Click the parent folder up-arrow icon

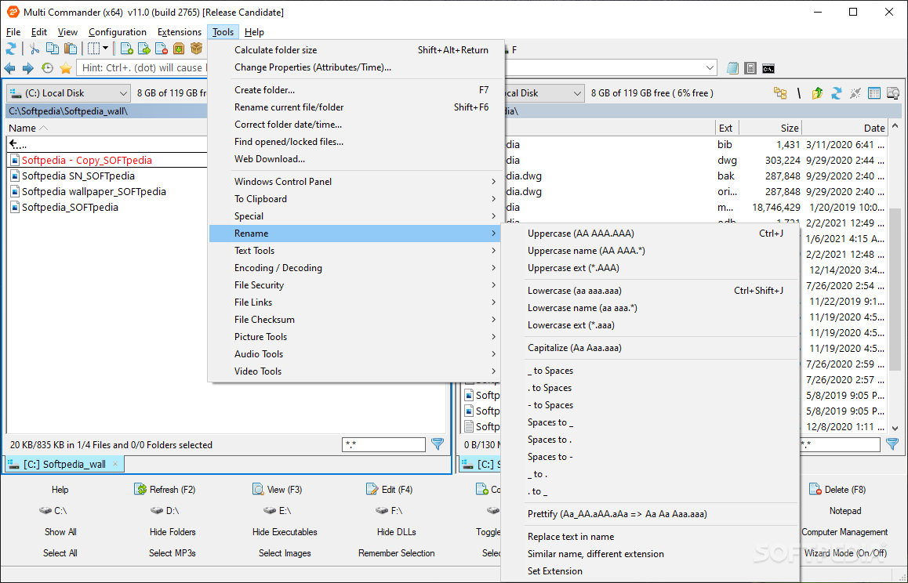(x=817, y=93)
